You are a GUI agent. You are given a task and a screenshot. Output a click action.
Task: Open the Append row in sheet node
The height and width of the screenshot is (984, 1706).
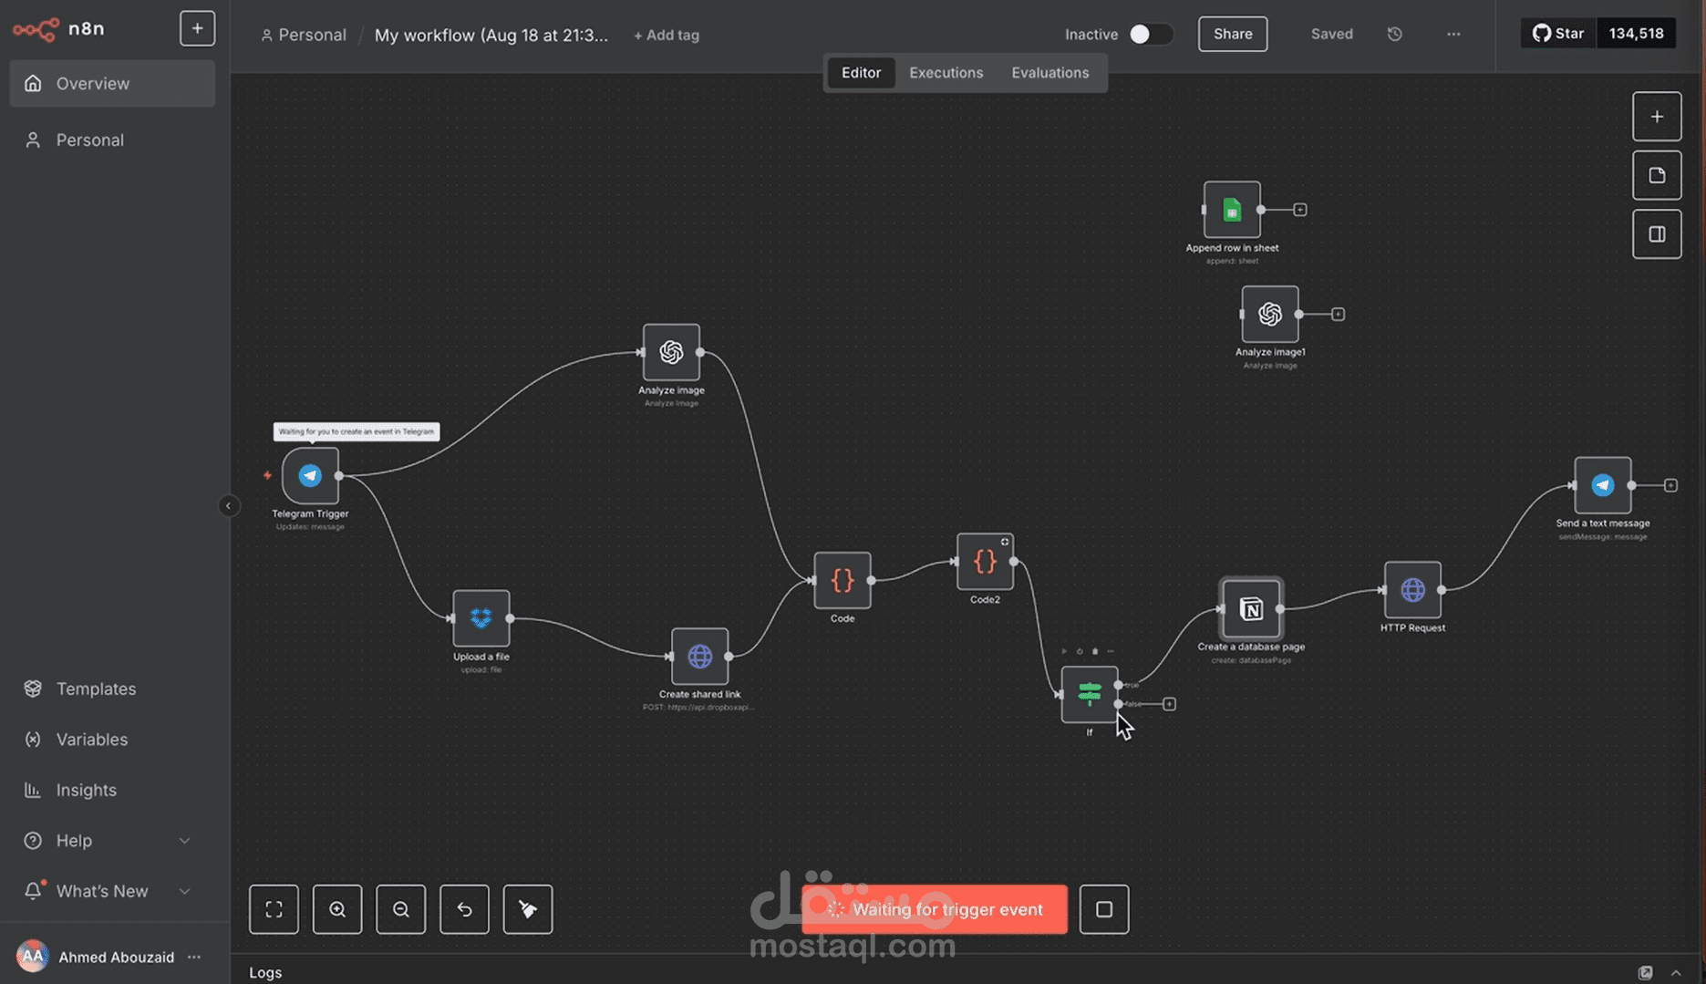click(x=1232, y=210)
